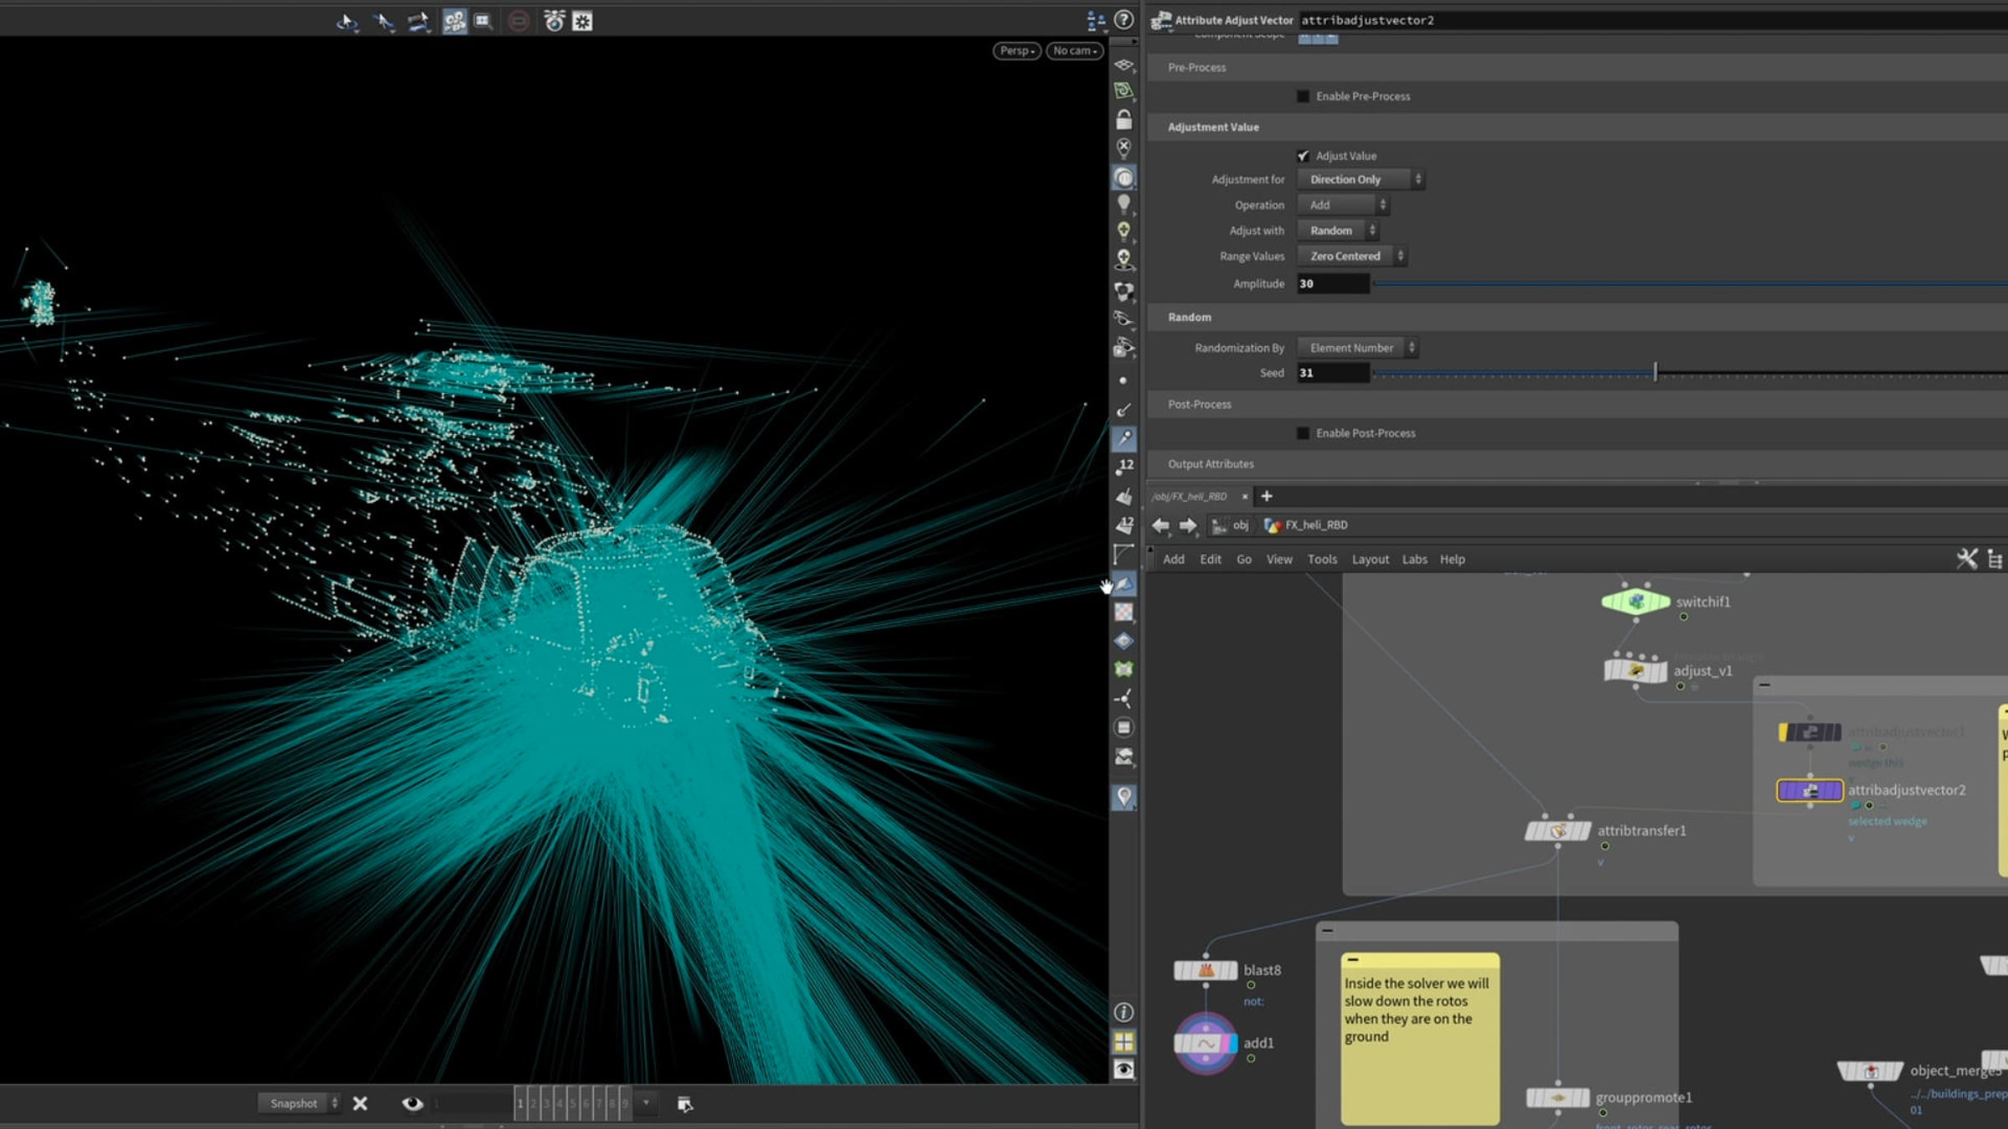Click the glasses icon without play symbol
2008x1129 pixels.
(x=1124, y=319)
